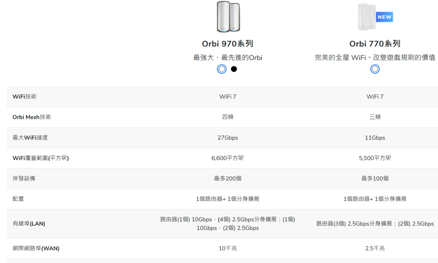
Task: Select the white color option for Orbi 770
Action: pyautogui.click(x=375, y=69)
